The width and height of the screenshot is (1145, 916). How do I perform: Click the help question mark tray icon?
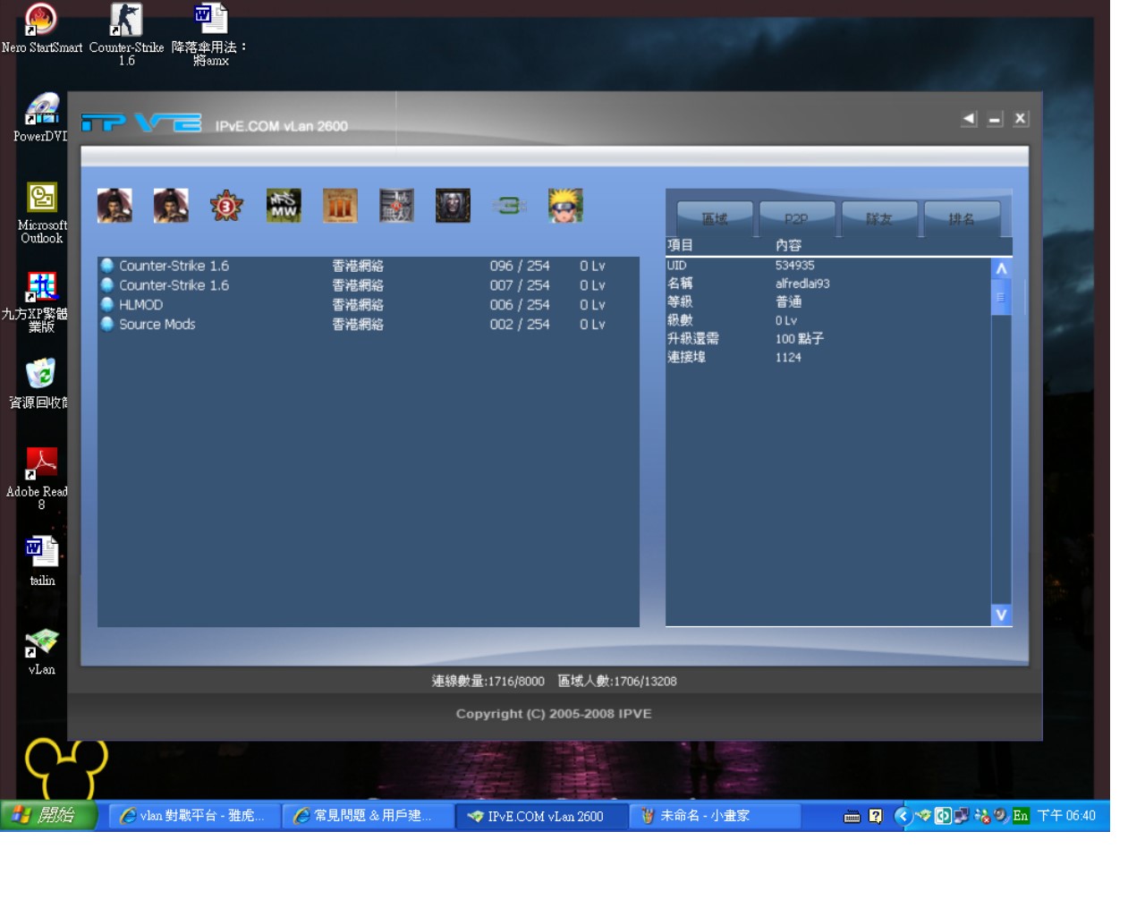[x=876, y=816]
